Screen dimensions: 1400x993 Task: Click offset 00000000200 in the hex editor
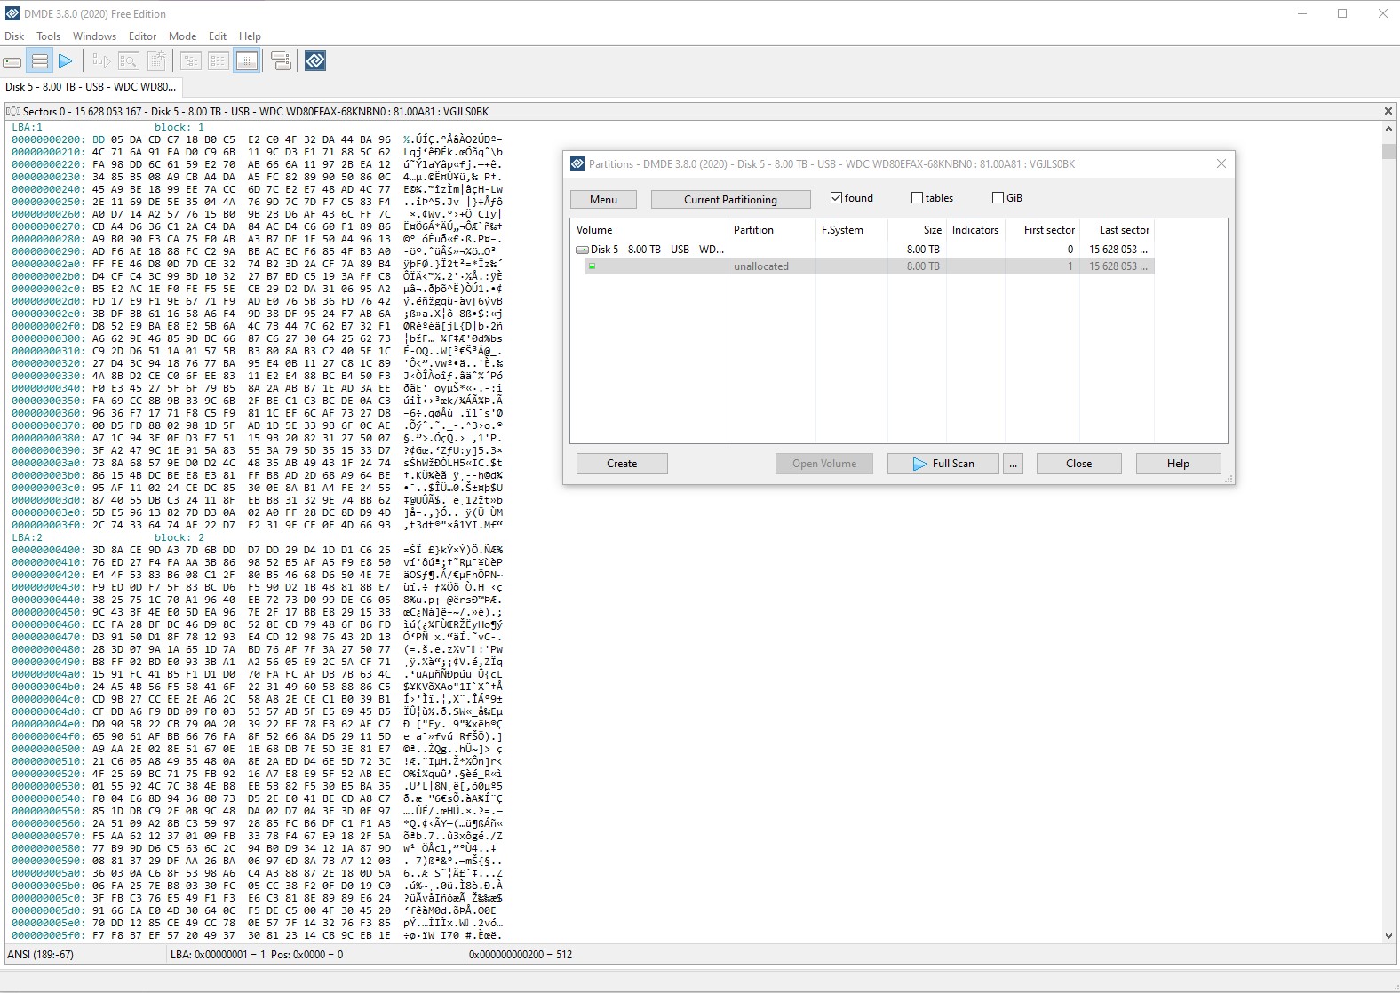(48, 139)
